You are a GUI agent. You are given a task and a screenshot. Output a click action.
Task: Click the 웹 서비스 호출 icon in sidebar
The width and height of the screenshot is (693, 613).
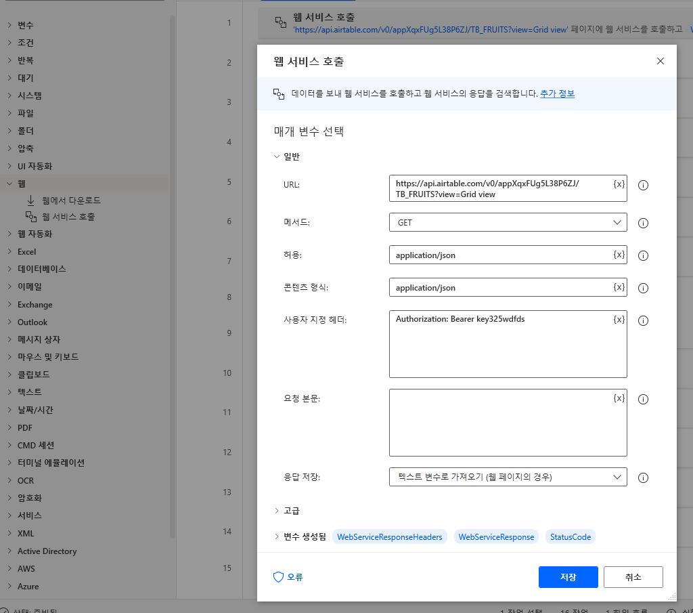(x=31, y=217)
